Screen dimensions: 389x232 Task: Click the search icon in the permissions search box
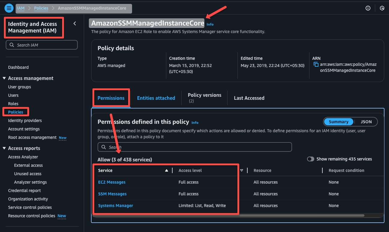point(103,147)
